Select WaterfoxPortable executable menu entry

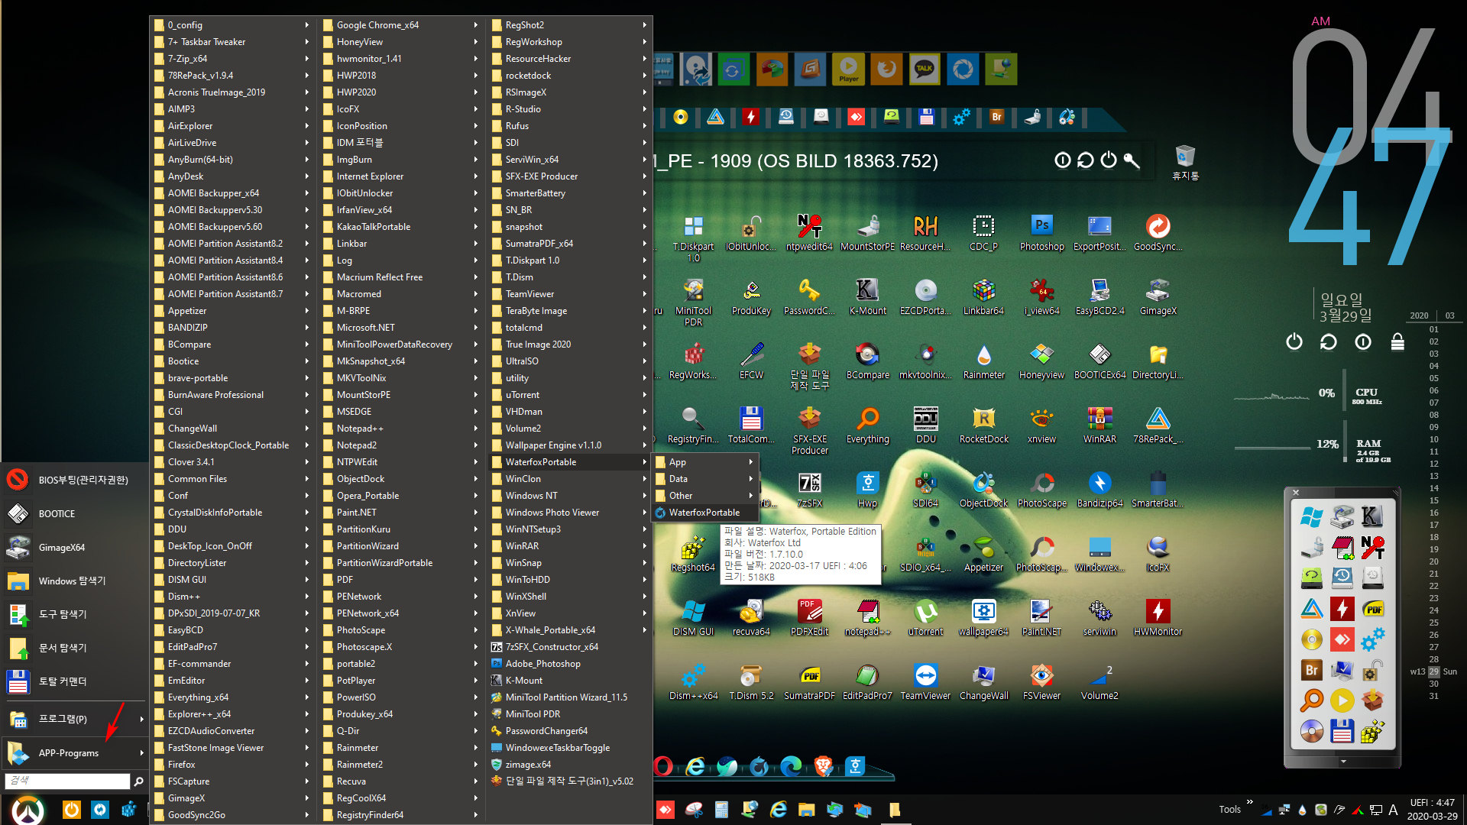pos(704,513)
